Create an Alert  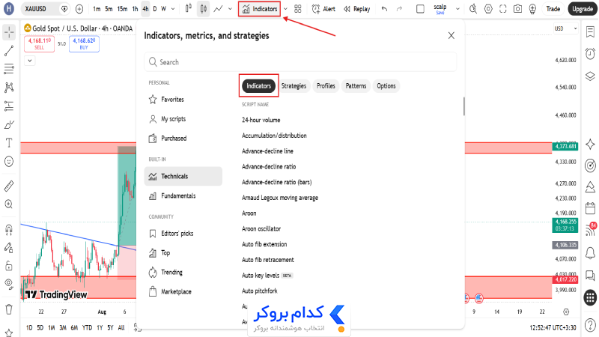323,9
